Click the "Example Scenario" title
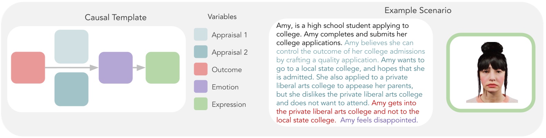 (418, 10)
